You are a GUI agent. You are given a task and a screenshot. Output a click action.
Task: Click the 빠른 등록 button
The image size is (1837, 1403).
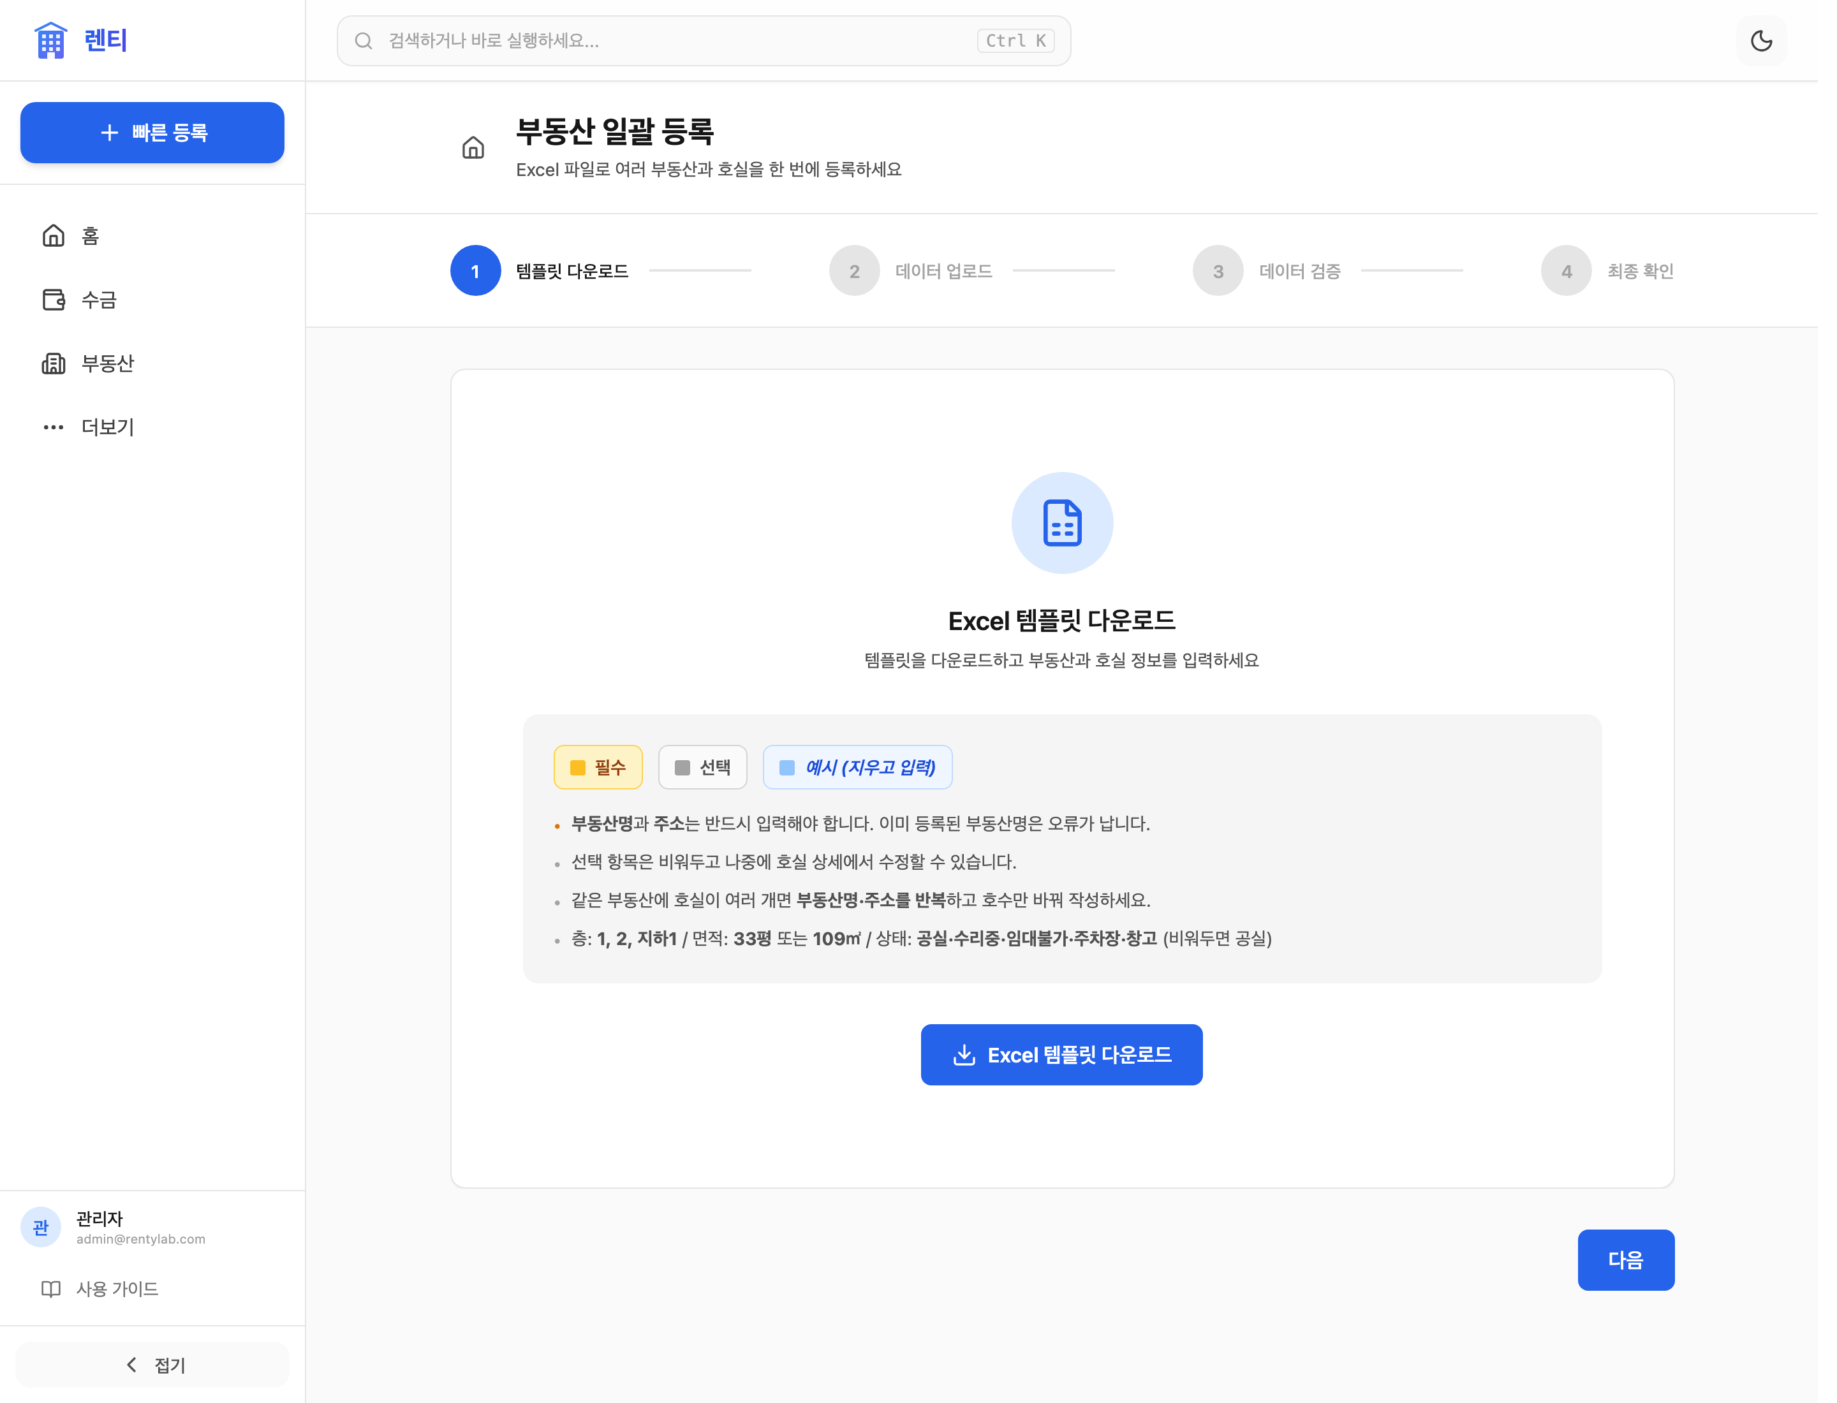[x=152, y=133]
